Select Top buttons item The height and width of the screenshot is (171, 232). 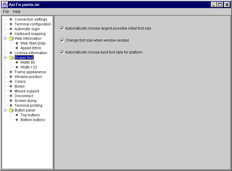(30, 115)
